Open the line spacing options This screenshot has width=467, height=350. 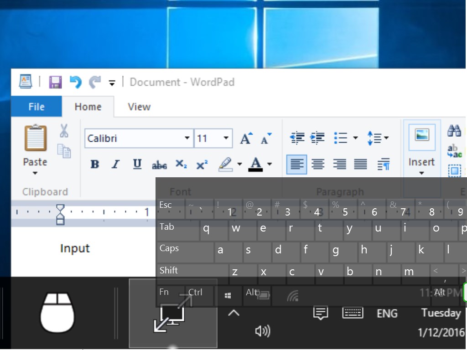coord(378,138)
